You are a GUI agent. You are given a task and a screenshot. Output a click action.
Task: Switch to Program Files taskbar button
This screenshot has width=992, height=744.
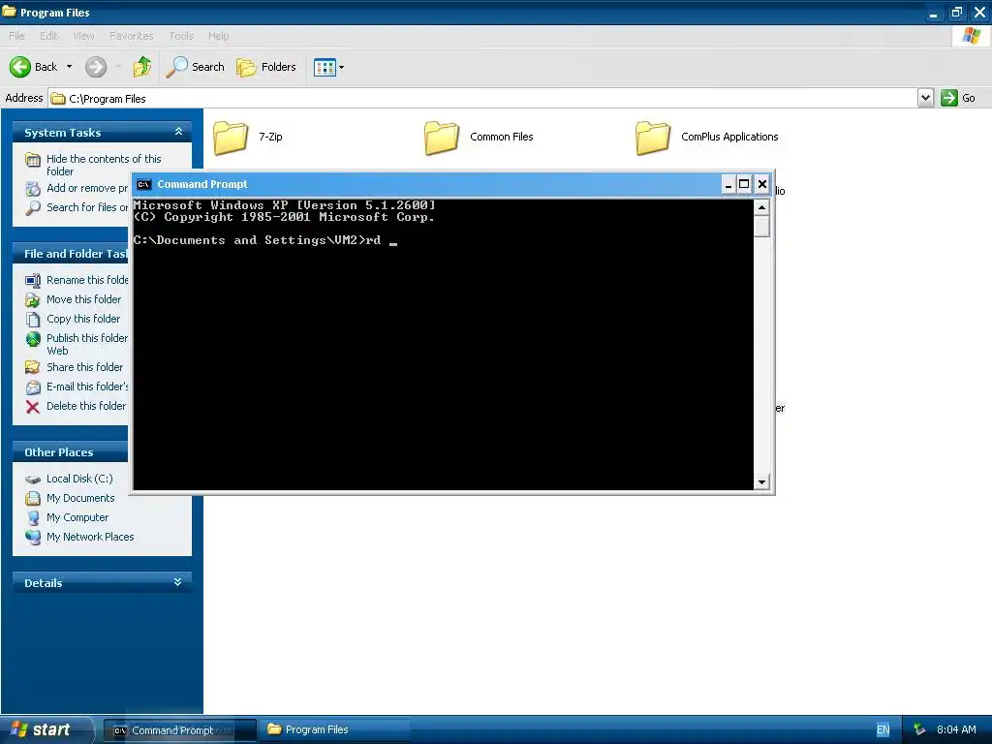(334, 729)
